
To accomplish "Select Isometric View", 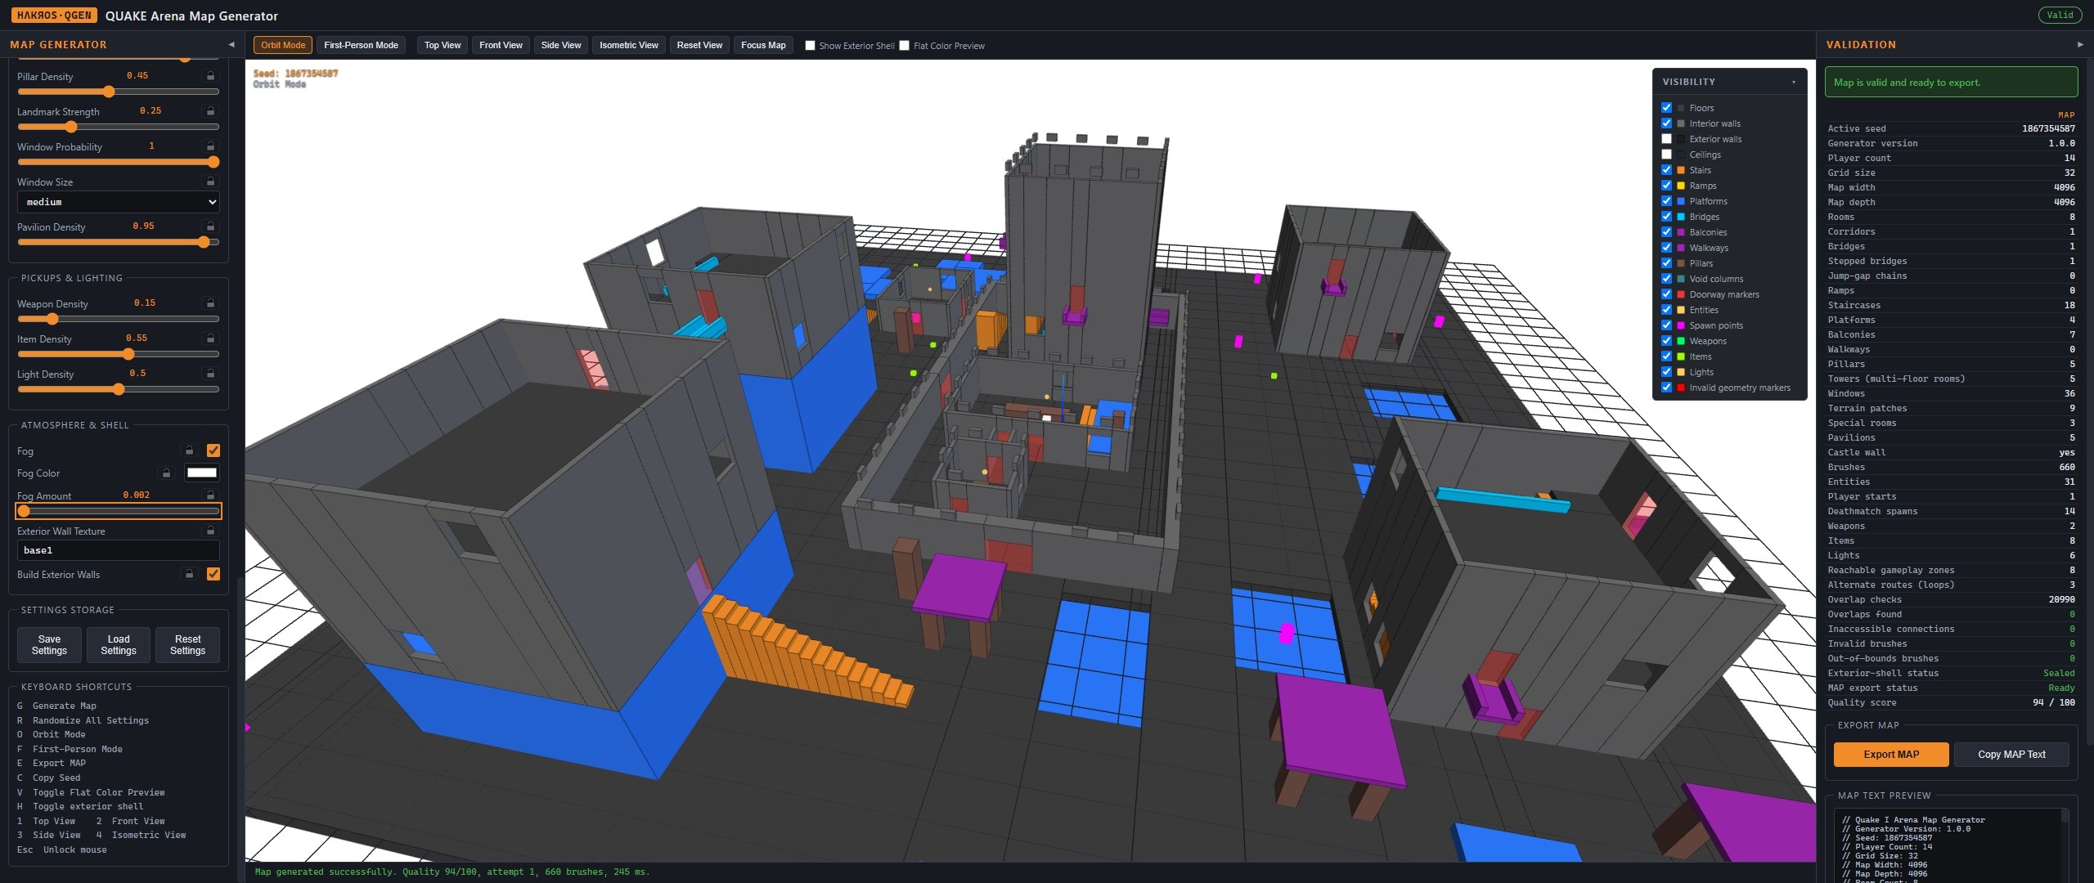I will click(628, 46).
